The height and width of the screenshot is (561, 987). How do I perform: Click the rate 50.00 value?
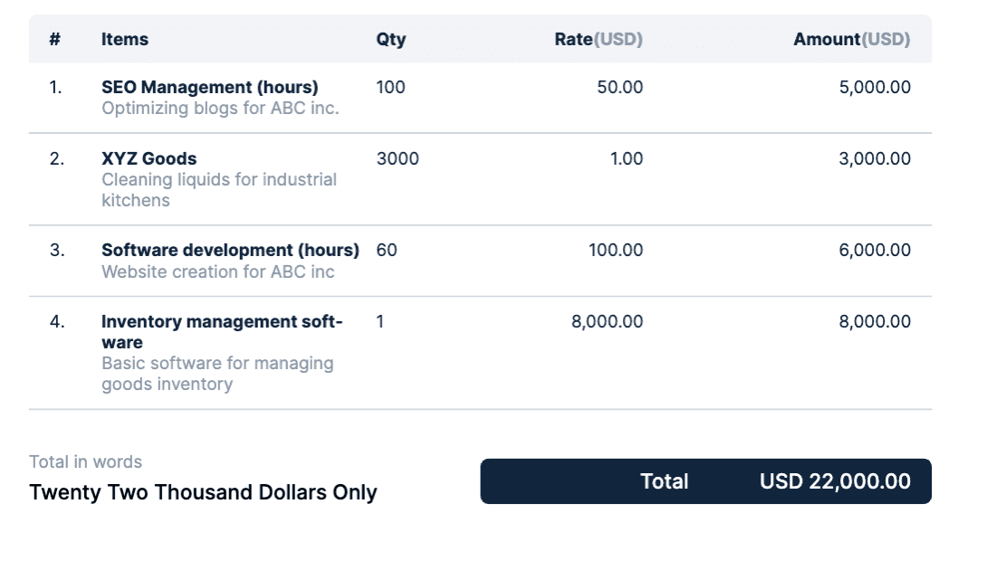coord(619,87)
